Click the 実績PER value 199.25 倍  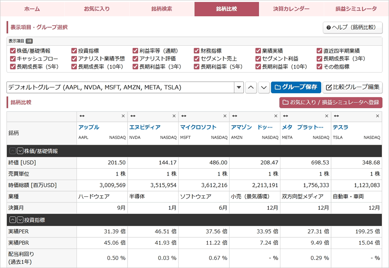pos(368,232)
